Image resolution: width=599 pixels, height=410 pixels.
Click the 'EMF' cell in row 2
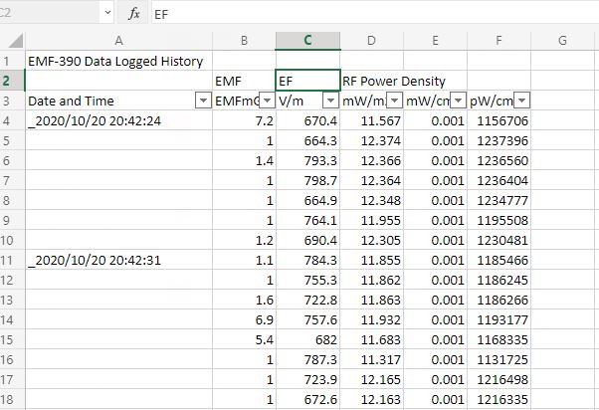pos(244,81)
